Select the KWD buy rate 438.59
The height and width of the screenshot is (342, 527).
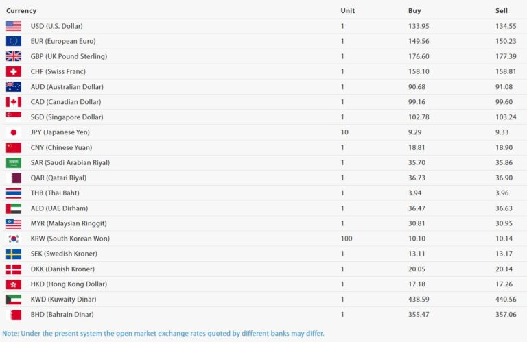tap(419, 300)
